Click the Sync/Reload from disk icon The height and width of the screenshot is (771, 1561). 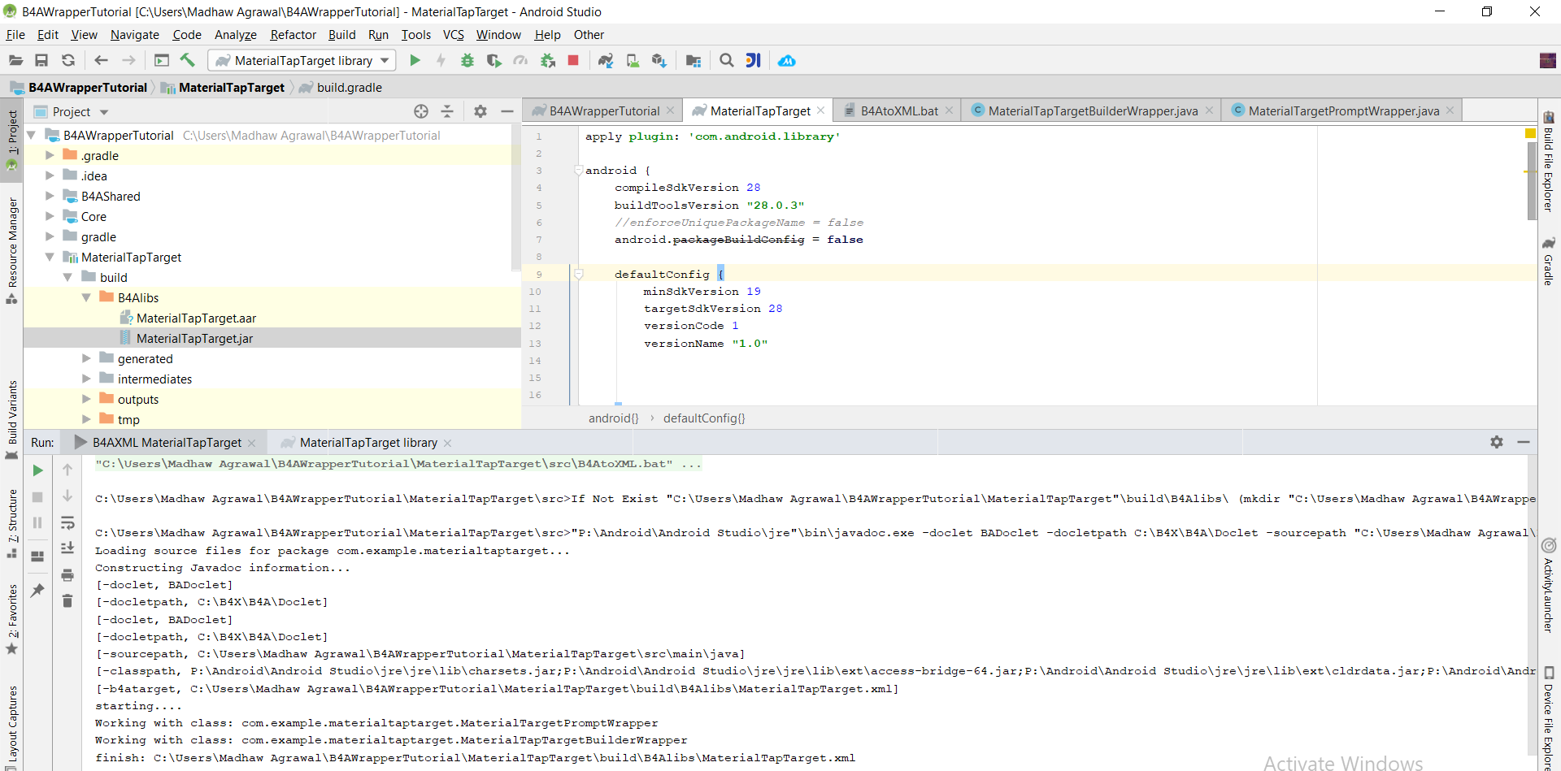(68, 60)
